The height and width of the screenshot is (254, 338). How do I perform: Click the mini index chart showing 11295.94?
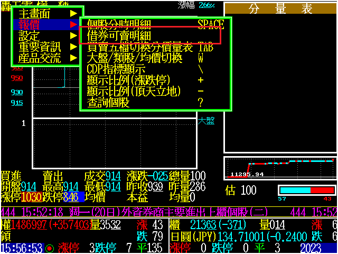pos(280,168)
